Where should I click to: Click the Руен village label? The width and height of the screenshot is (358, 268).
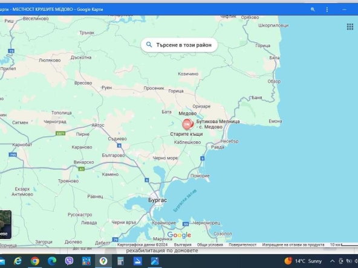pyautogui.click(x=106, y=88)
